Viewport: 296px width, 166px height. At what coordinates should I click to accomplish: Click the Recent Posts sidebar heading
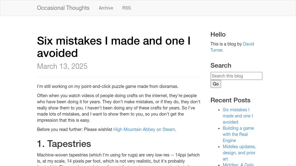(230, 100)
